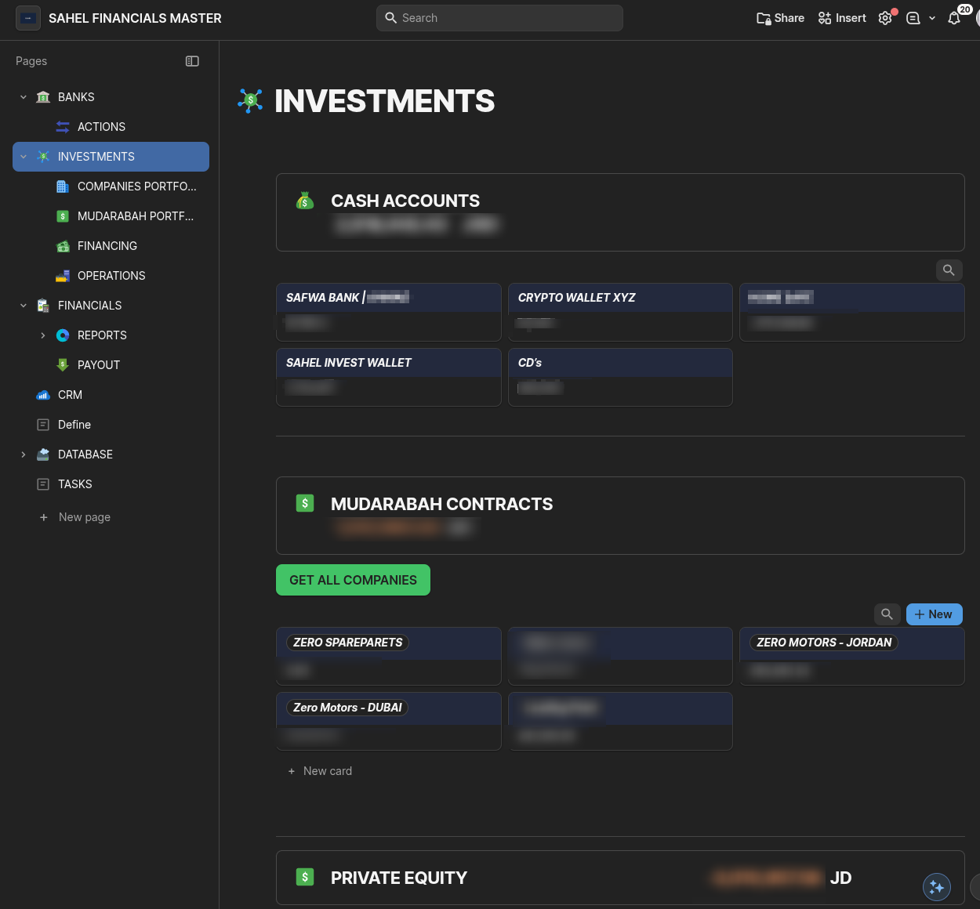Viewport: 980px width, 909px height.
Task: Open the SAFWA BANK card
Action: pos(388,312)
